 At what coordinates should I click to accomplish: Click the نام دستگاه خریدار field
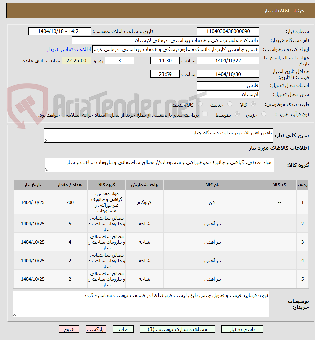click(166, 40)
